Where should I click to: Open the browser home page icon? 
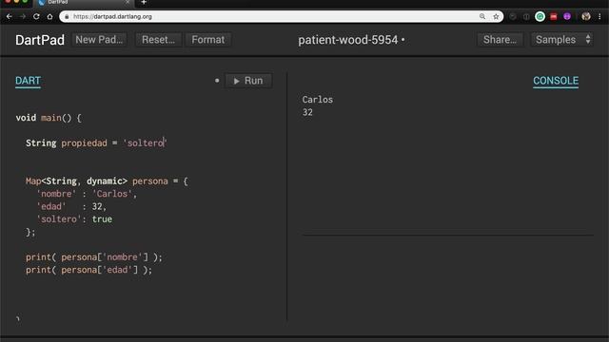point(49,17)
